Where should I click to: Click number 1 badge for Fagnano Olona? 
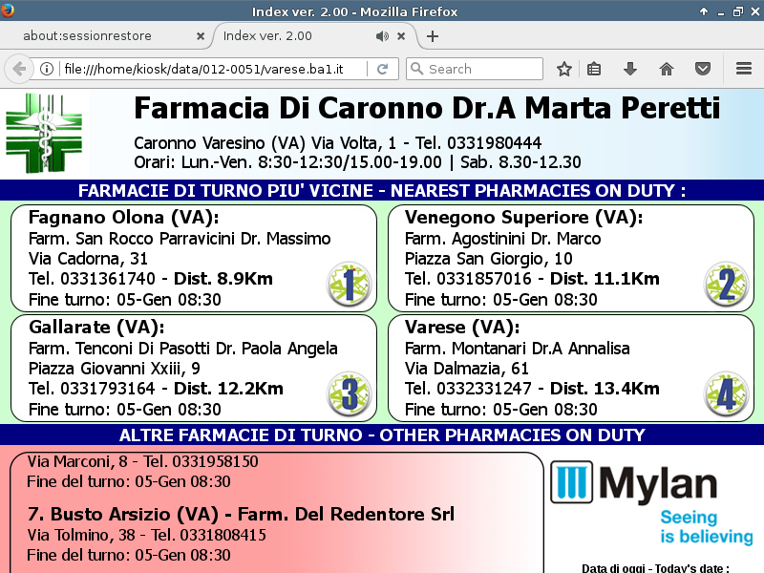coord(349,285)
